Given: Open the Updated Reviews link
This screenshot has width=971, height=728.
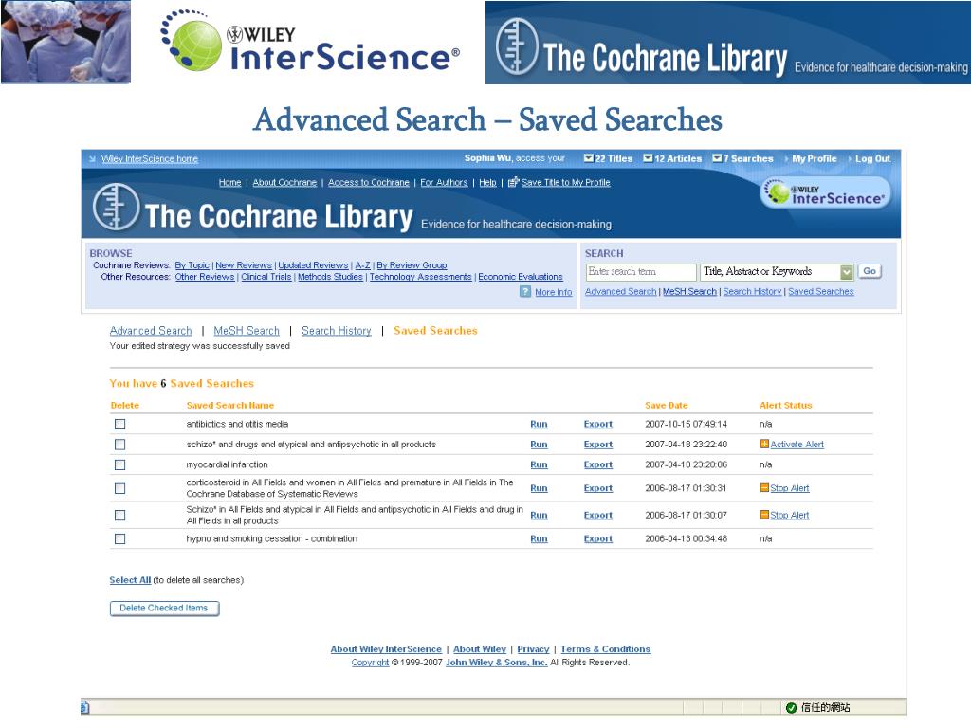Looking at the screenshot, I should [313, 265].
